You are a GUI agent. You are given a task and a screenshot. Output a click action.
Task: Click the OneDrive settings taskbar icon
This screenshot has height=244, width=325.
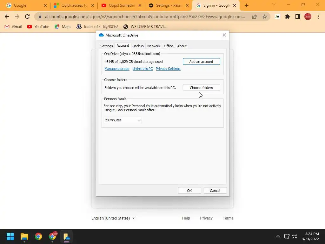(x=67, y=236)
